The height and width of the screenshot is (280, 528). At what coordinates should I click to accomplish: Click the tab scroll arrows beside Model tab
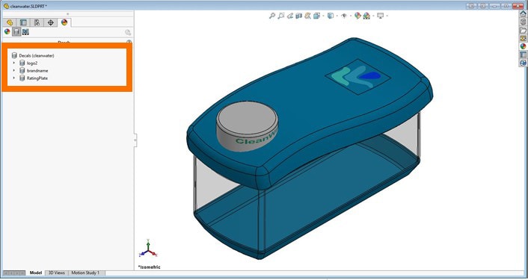click(x=13, y=273)
